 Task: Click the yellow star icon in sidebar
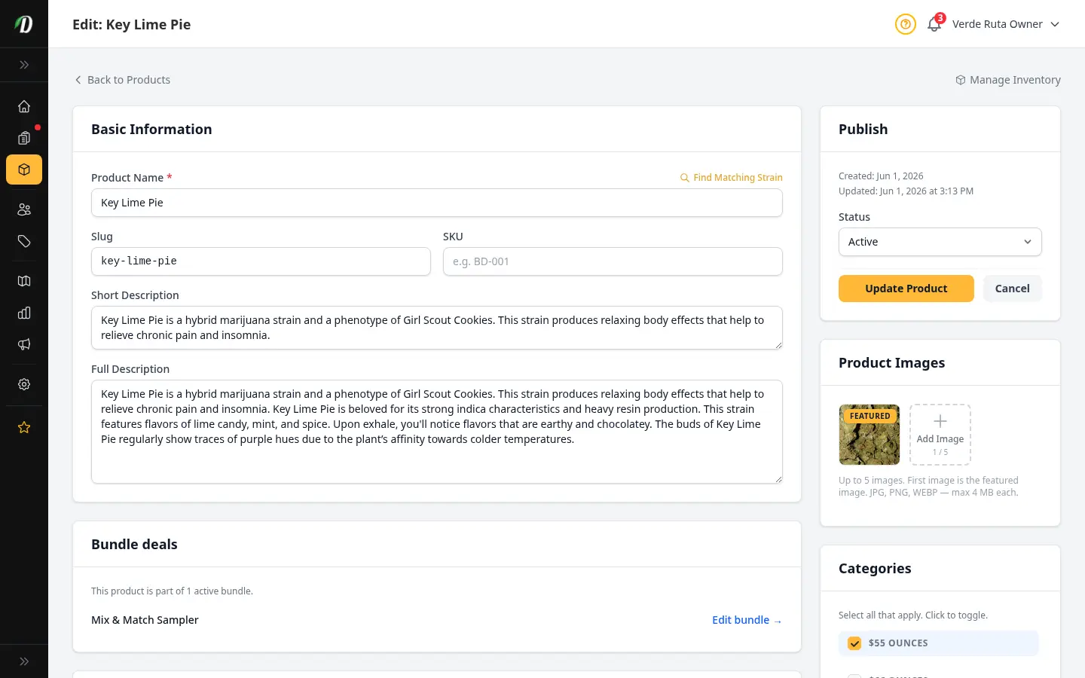(24, 427)
